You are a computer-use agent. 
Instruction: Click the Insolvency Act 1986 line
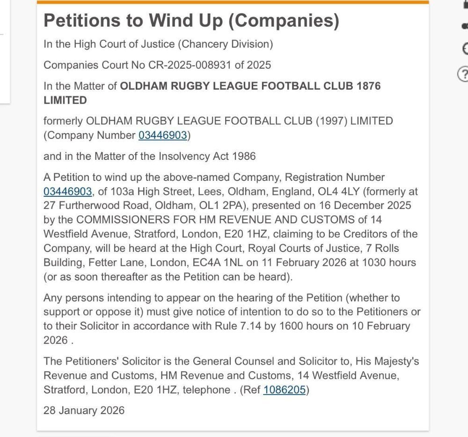(x=150, y=156)
